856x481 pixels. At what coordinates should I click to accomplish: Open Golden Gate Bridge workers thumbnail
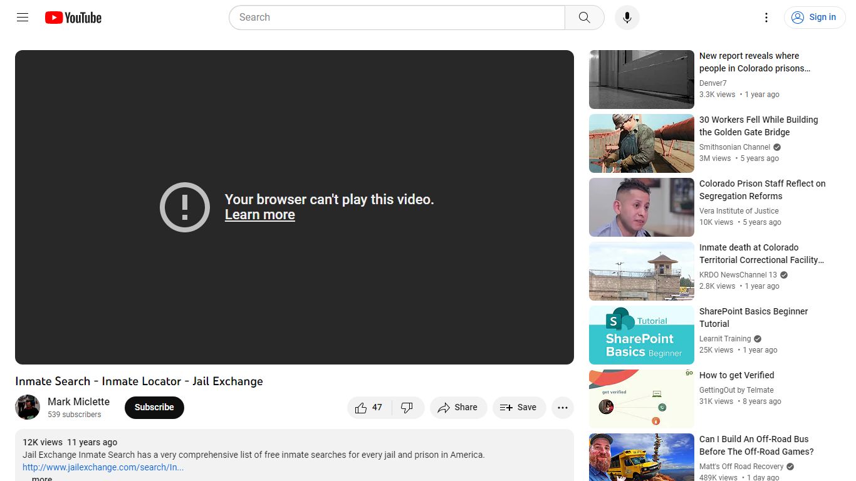pos(642,143)
